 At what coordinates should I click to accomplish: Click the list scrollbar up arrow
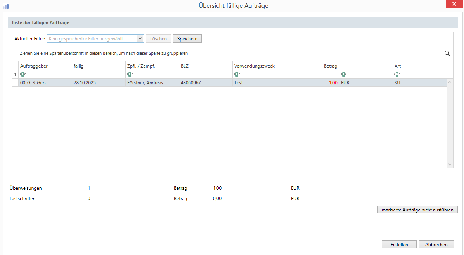click(450, 82)
